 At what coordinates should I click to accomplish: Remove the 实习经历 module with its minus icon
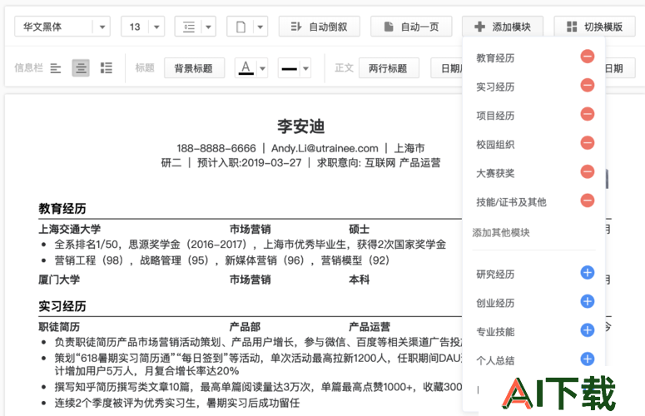point(587,85)
